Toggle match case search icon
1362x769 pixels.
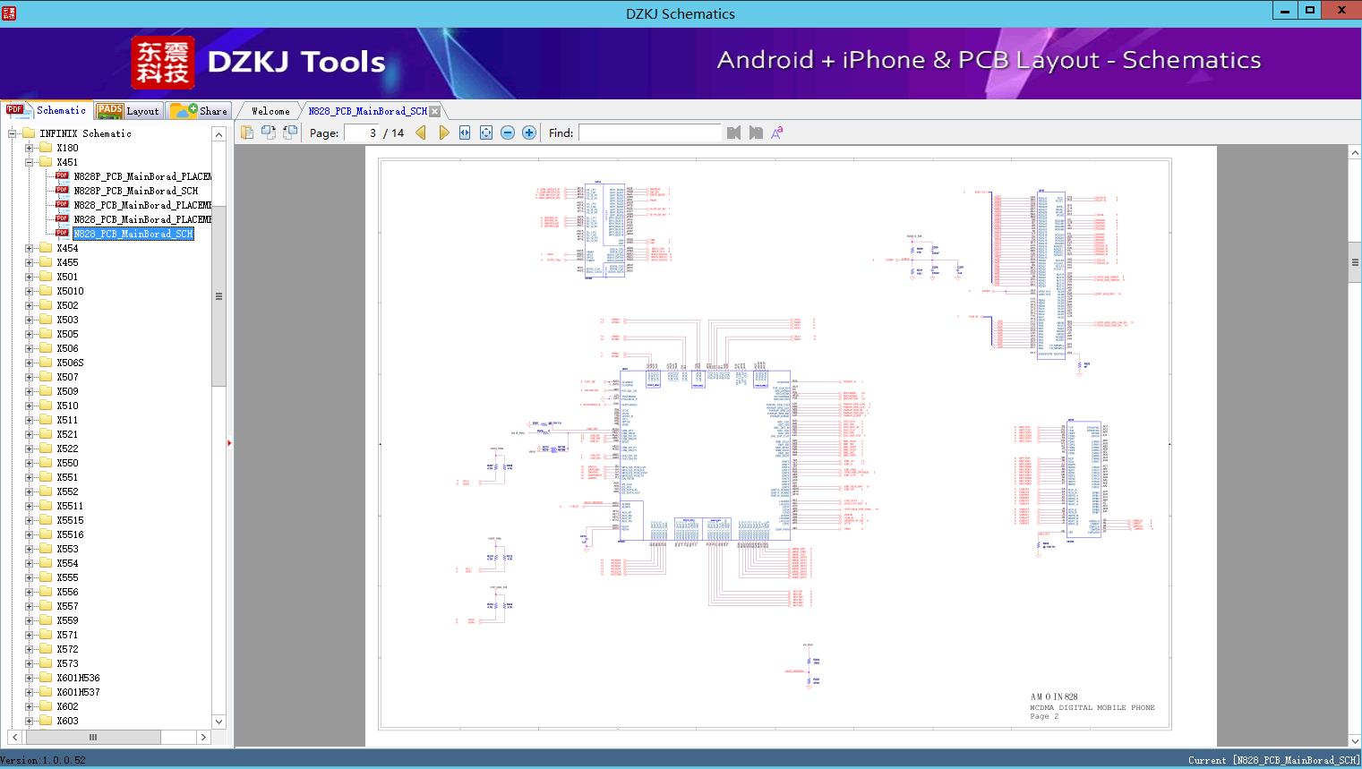tap(777, 132)
